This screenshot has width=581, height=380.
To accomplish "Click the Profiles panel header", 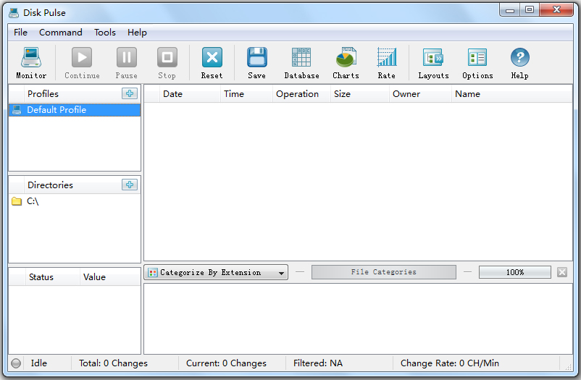I will (x=43, y=93).
